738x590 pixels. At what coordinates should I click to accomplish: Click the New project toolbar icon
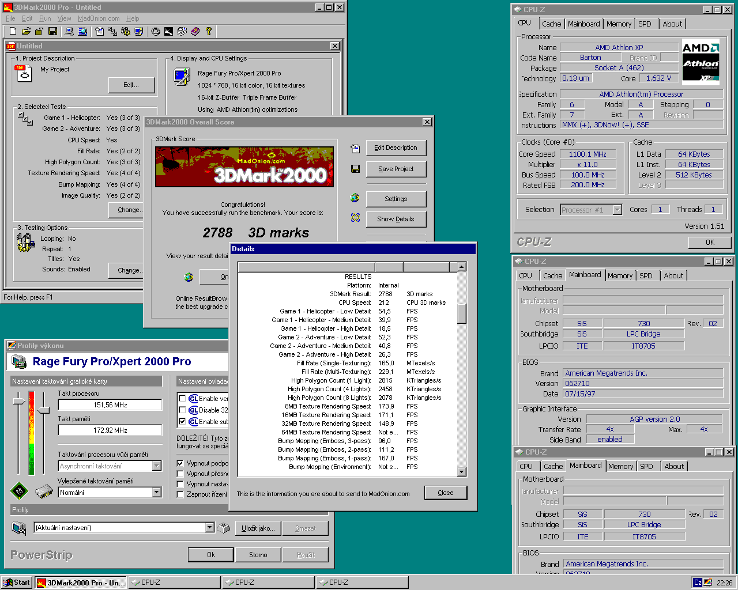[x=13, y=31]
